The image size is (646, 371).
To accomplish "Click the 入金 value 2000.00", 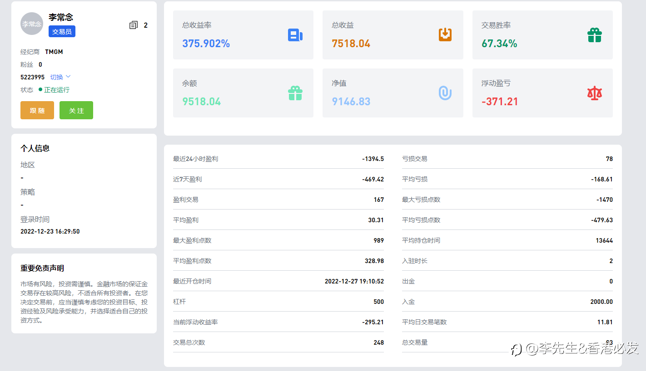I will pyautogui.click(x=601, y=302).
